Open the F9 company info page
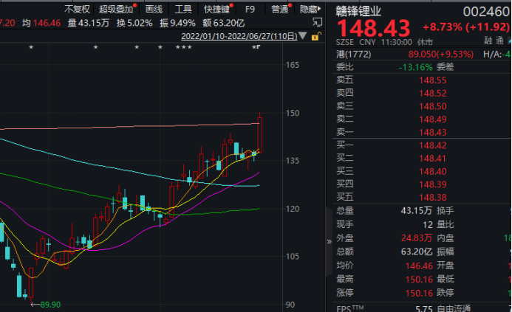The width and height of the screenshot is (512, 312). pyautogui.click(x=250, y=10)
